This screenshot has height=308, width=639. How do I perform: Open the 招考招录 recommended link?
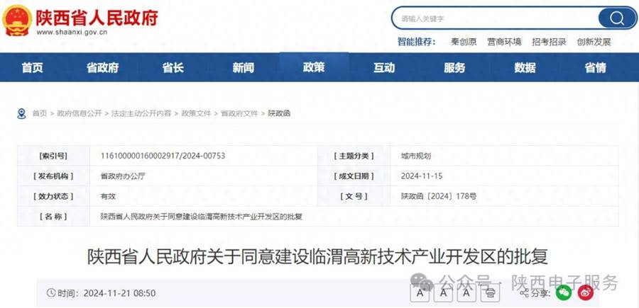549,42
